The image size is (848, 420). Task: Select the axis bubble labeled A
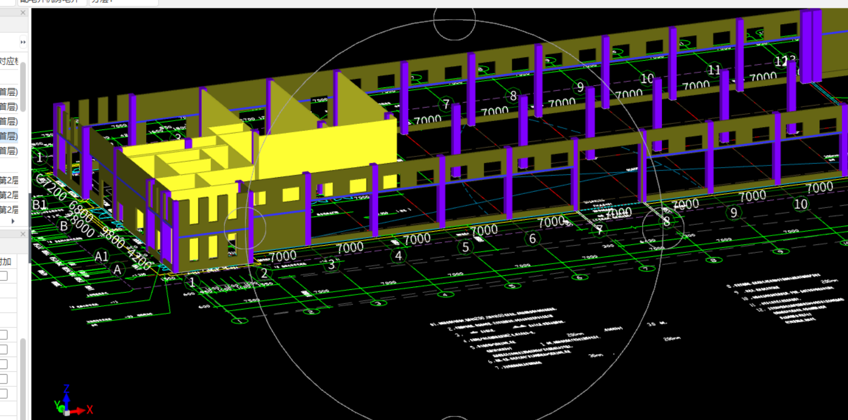pos(118,270)
